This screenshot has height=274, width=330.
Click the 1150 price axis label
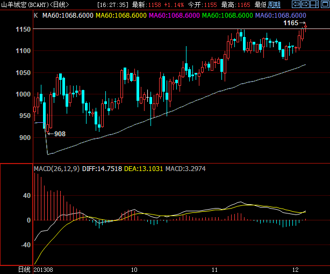tap(23, 29)
